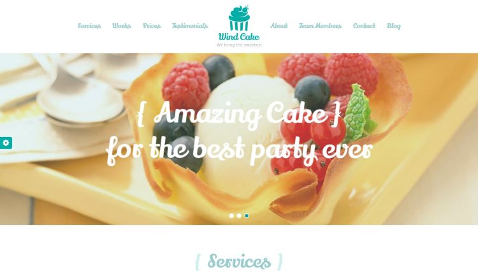View Team Members section
Screen dimensions: 478x272
pyautogui.click(x=320, y=26)
